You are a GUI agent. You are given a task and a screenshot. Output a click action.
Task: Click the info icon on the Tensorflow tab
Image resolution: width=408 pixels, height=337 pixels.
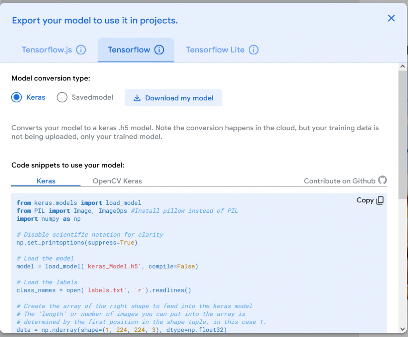pos(159,50)
